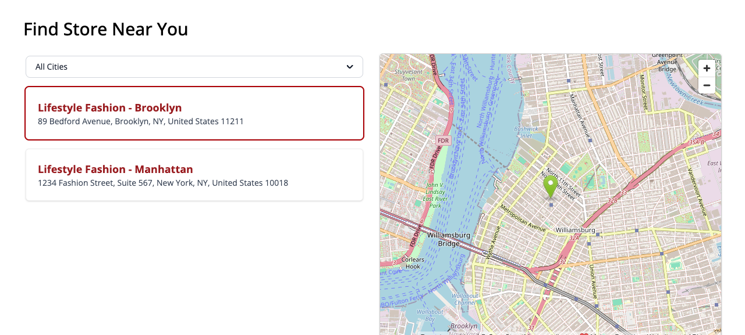The height and width of the screenshot is (335, 745).
Task: Click the Bushwick Inlet label on map
Action: [x=527, y=132]
